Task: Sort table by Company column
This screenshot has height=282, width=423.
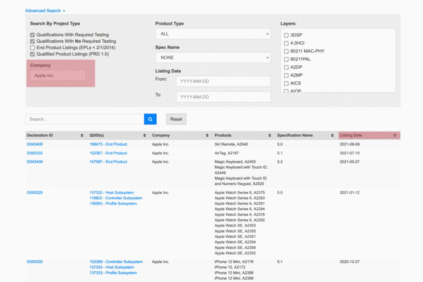Action: pyautogui.click(x=207, y=135)
